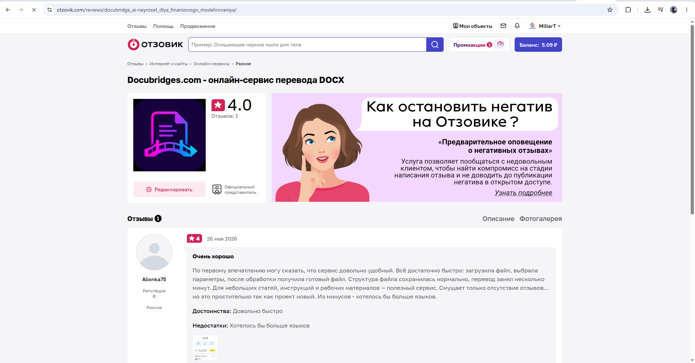Image resolution: width=695 pixels, height=363 pixels.
Task: Expand the MillerT account dropdown
Action: click(x=545, y=26)
